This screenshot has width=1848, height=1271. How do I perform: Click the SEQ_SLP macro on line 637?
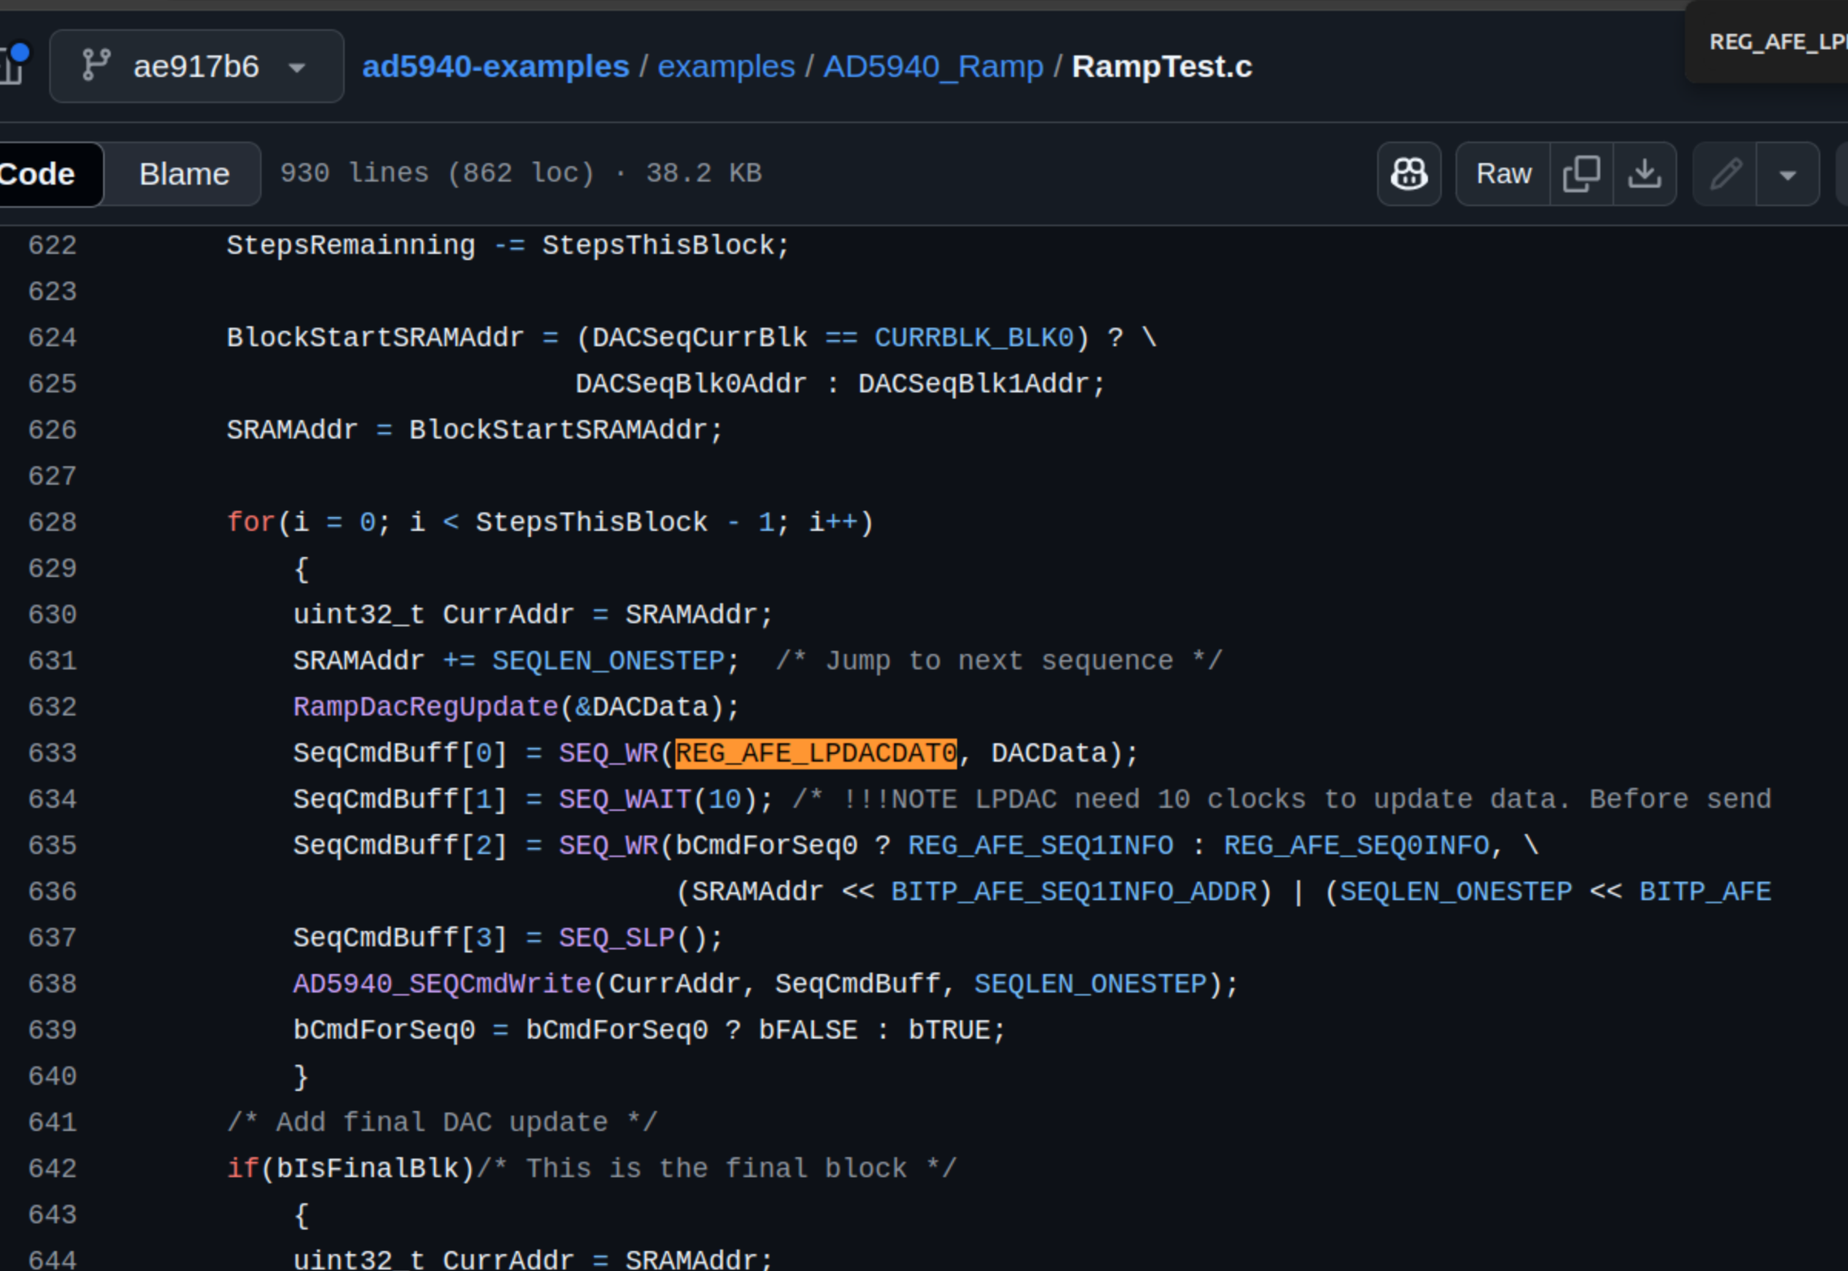pyautogui.click(x=617, y=938)
